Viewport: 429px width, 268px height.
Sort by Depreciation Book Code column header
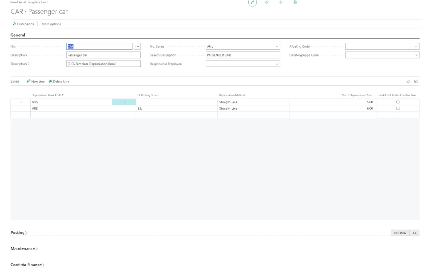[47, 95]
